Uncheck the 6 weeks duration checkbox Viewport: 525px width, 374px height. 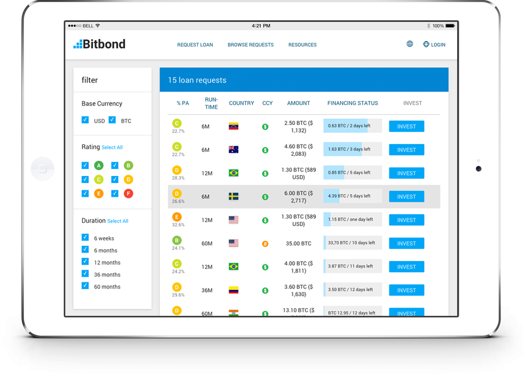(85, 238)
